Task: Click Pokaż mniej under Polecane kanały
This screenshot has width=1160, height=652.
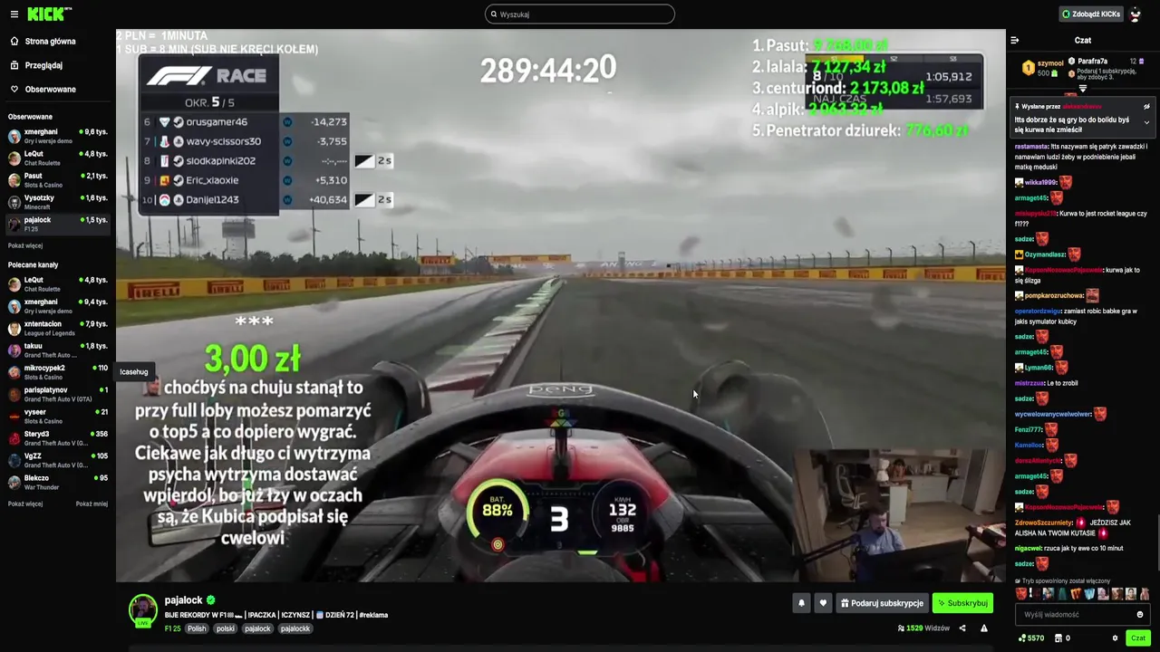Action: point(92,503)
